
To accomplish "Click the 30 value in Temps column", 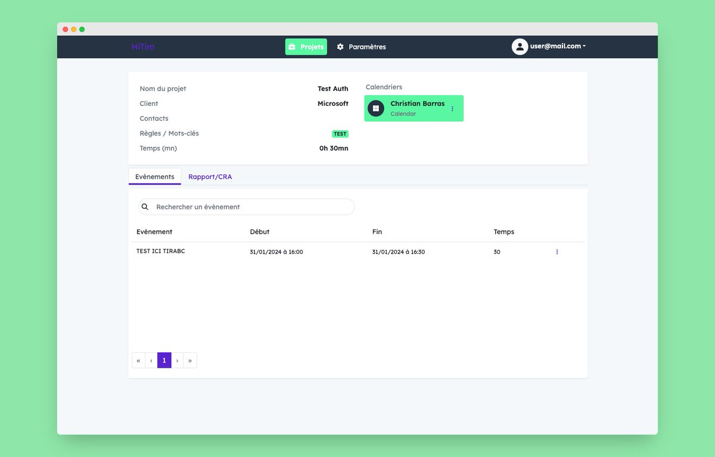I will (497, 252).
